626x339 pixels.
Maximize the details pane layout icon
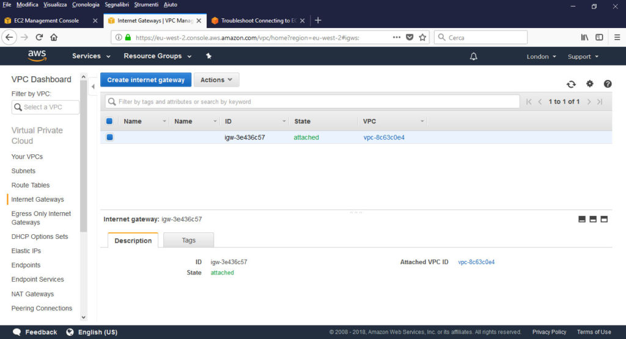click(x=604, y=219)
